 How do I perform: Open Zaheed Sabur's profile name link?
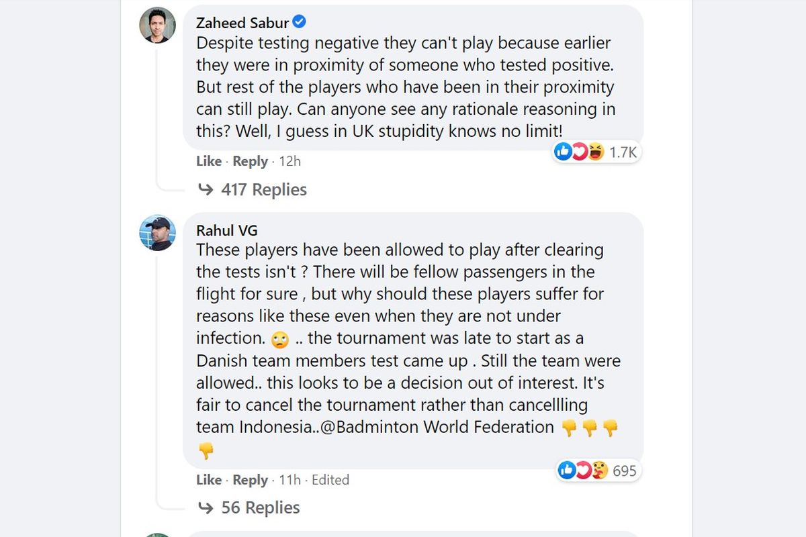pos(242,23)
